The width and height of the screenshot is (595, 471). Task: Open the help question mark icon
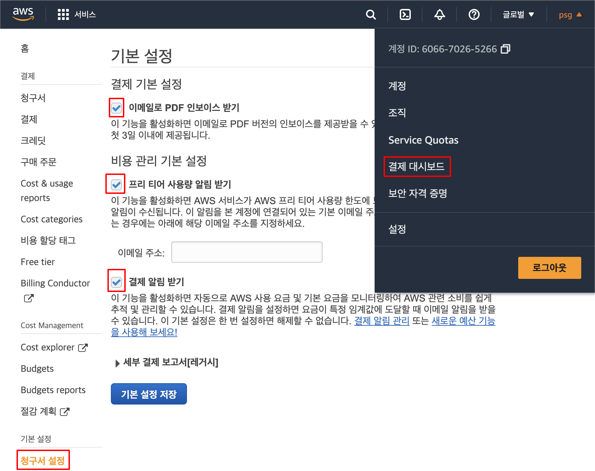[x=474, y=14]
